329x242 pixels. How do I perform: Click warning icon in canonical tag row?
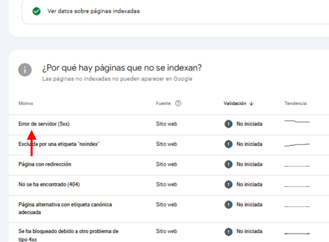click(x=228, y=204)
